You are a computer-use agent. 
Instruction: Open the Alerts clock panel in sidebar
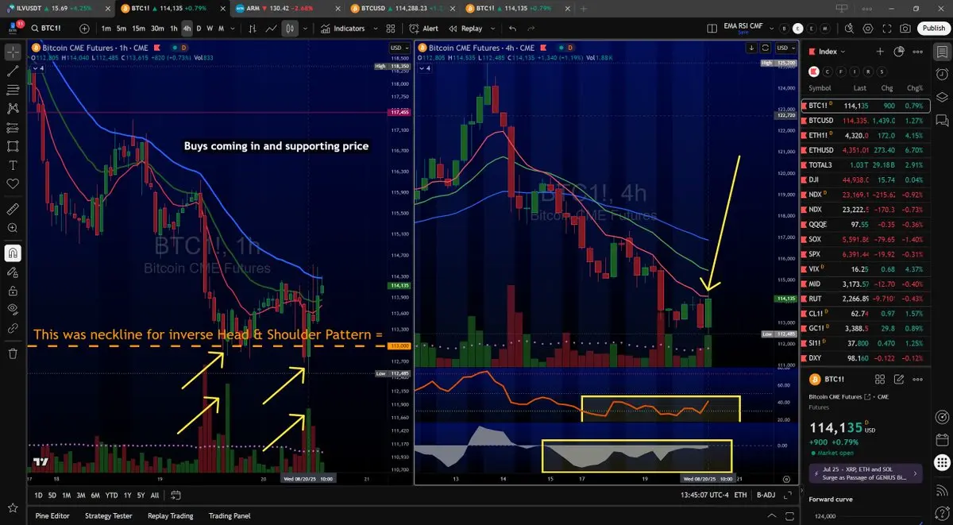[942, 74]
